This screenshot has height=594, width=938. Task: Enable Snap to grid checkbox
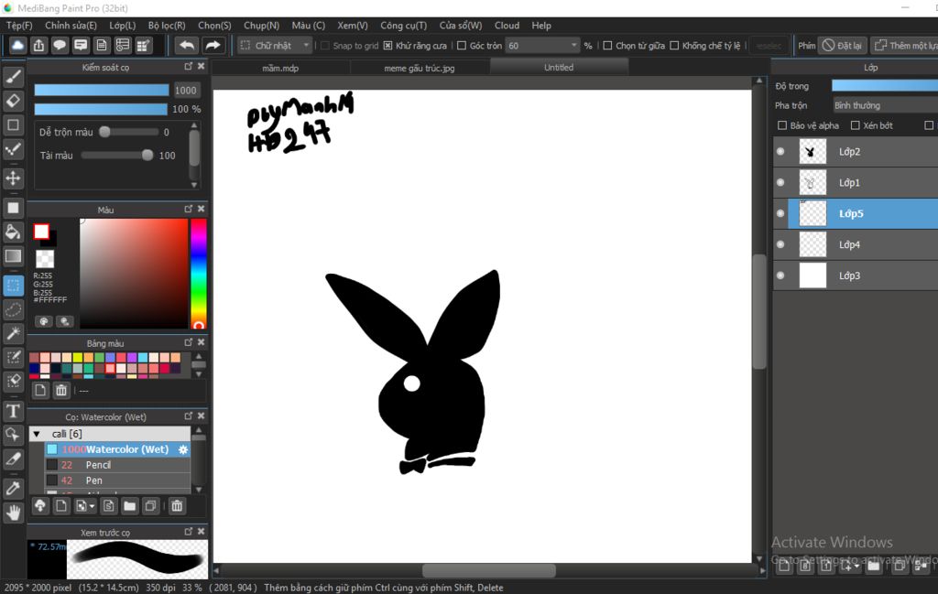click(x=325, y=46)
